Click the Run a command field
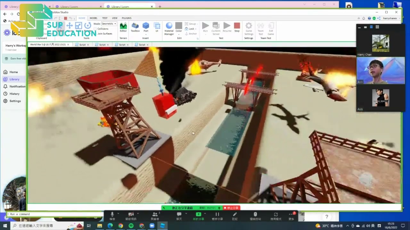410x230 pixels. [x=54, y=214]
